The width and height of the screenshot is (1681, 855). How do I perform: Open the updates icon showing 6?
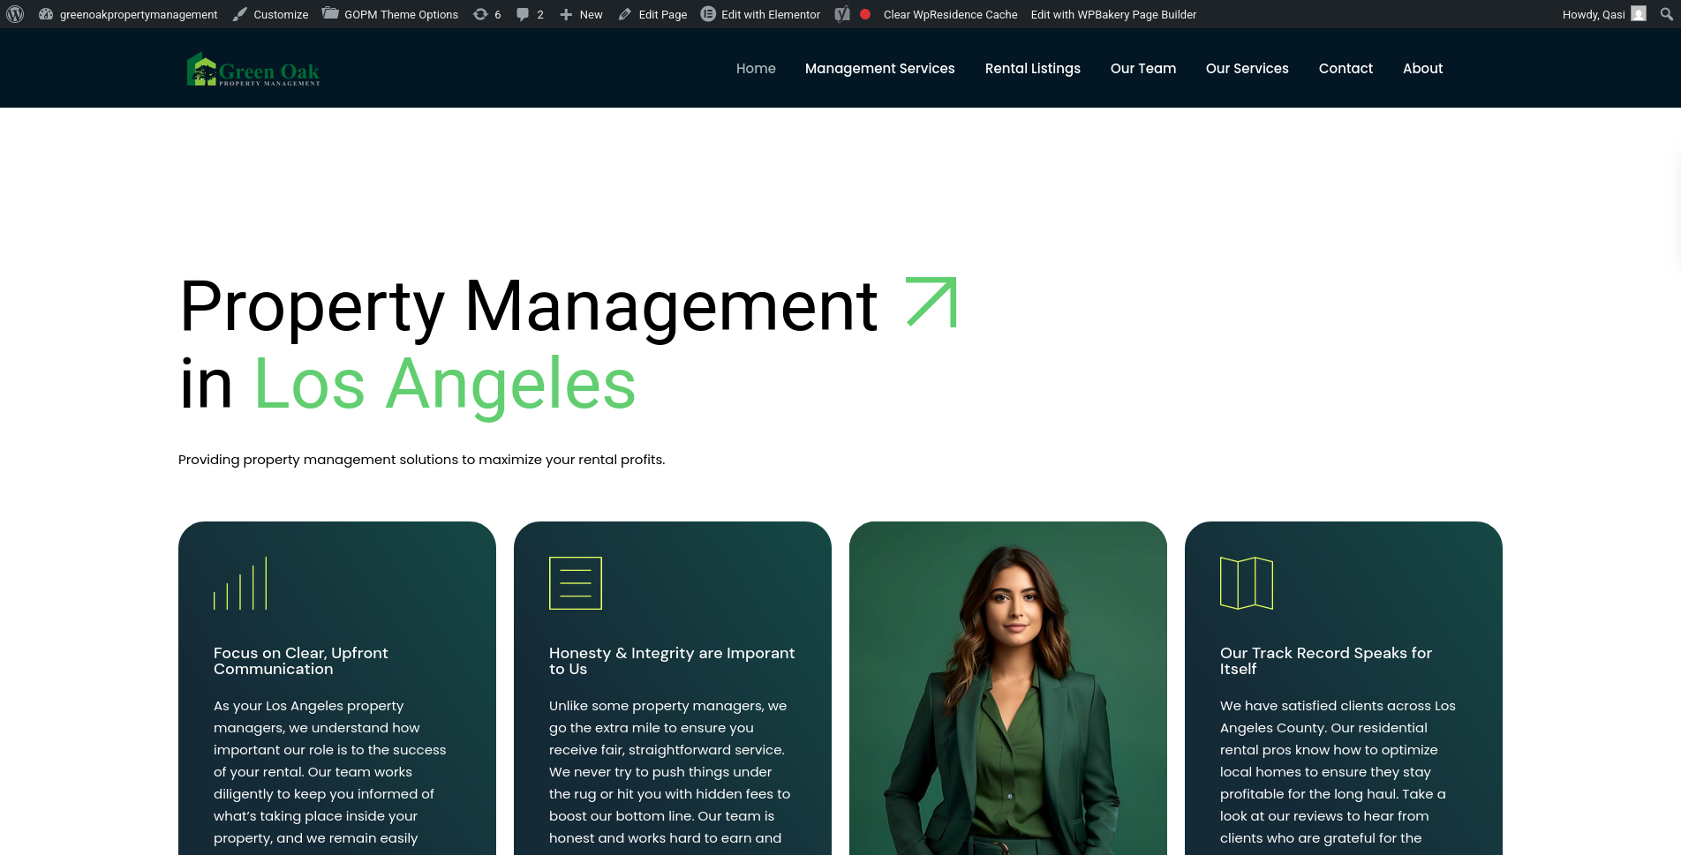click(x=486, y=14)
